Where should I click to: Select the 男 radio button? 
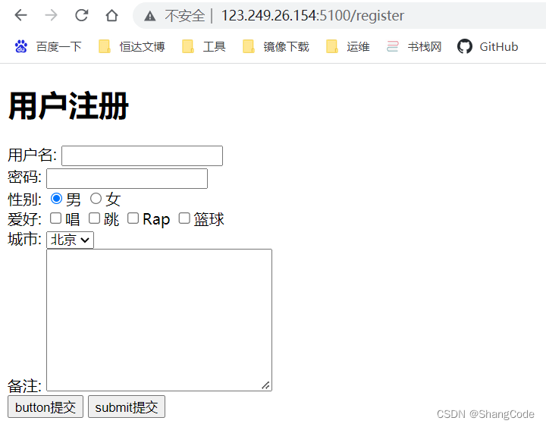(x=56, y=199)
